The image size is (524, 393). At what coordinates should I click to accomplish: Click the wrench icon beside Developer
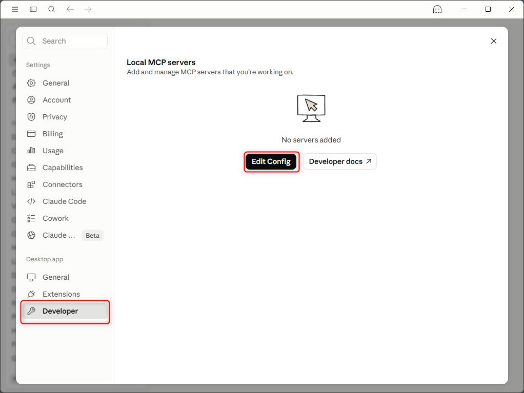pyautogui.click(x=31, y=311)
